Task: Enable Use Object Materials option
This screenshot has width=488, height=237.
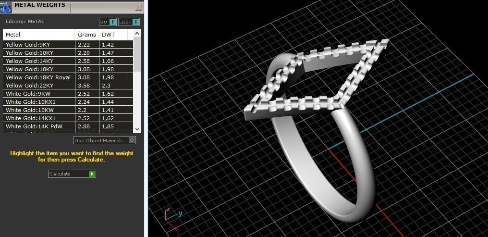Action: 105,140
